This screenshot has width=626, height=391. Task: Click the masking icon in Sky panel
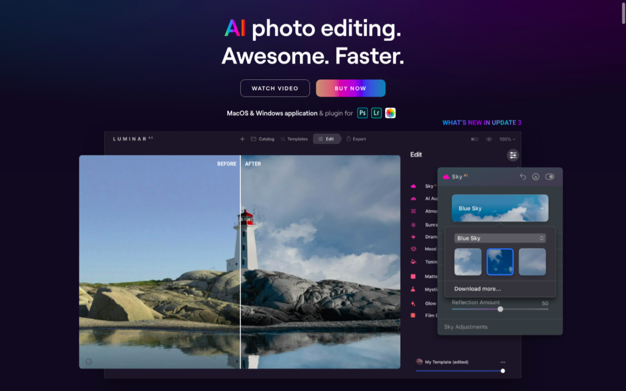coord(536,177)
